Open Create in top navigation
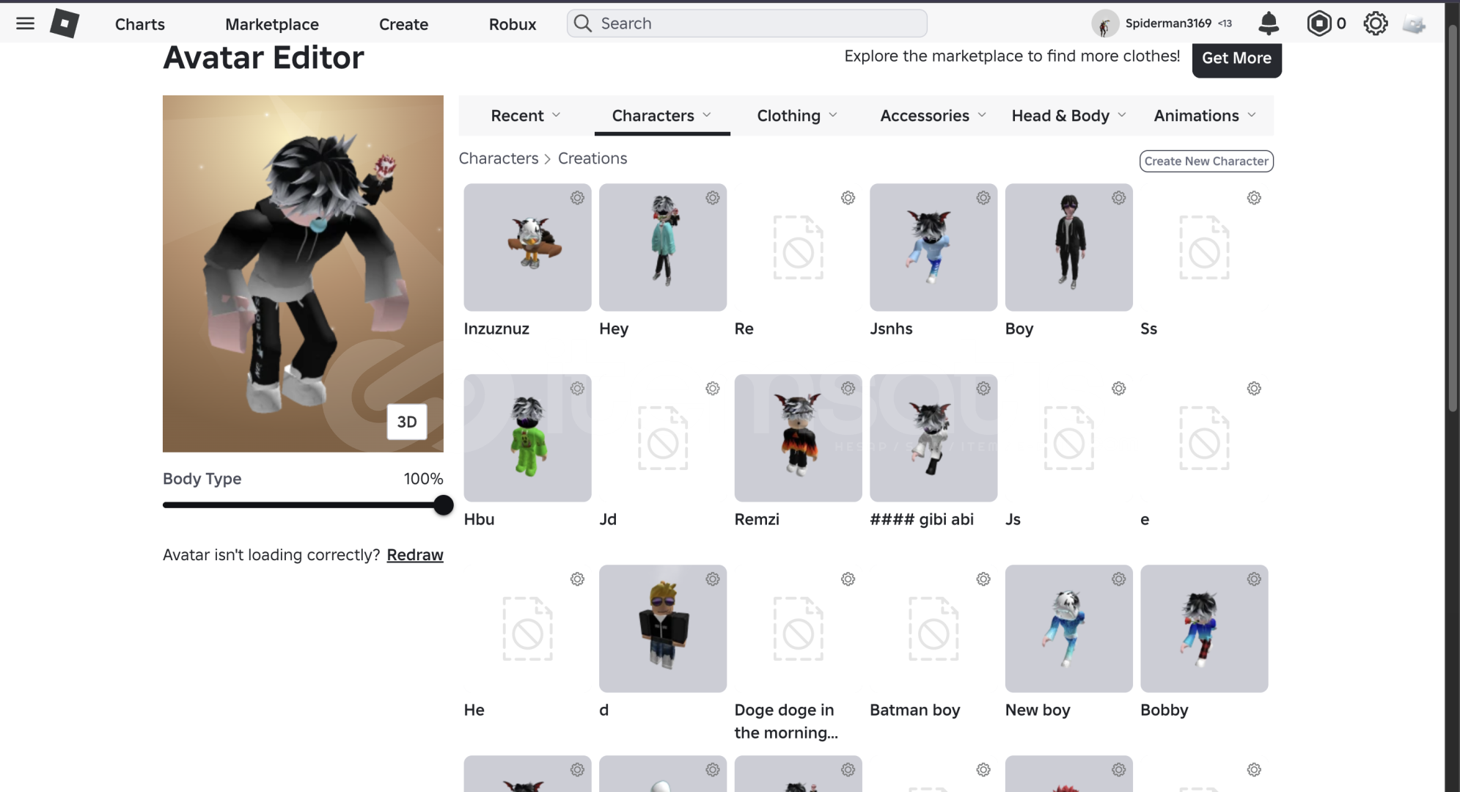Viewport: 1460px width, 792px height. click(x=403, y=24)
